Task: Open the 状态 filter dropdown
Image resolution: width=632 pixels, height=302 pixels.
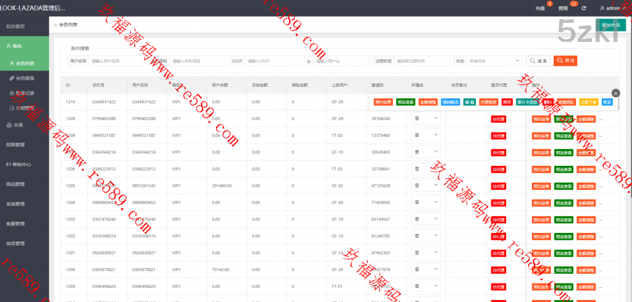Action: point(494,61)
